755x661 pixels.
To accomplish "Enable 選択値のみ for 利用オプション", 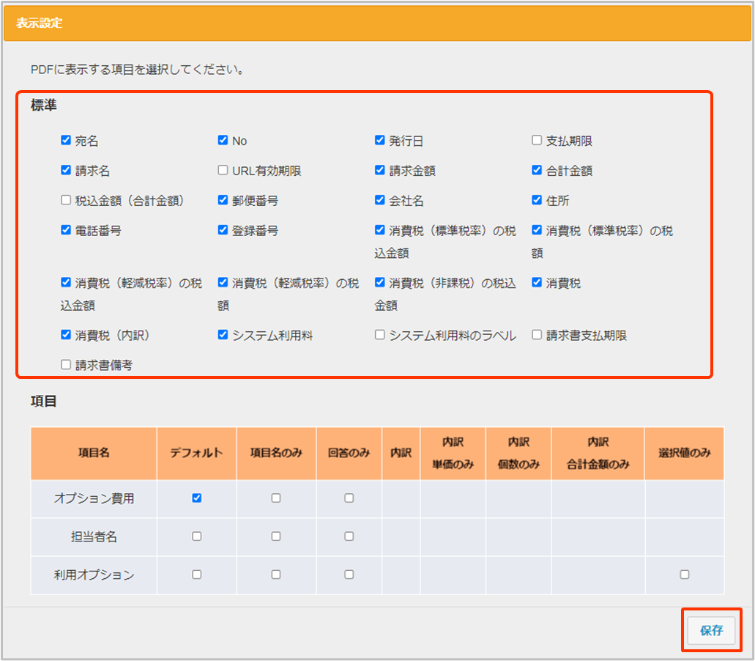I will coord(684,575).
